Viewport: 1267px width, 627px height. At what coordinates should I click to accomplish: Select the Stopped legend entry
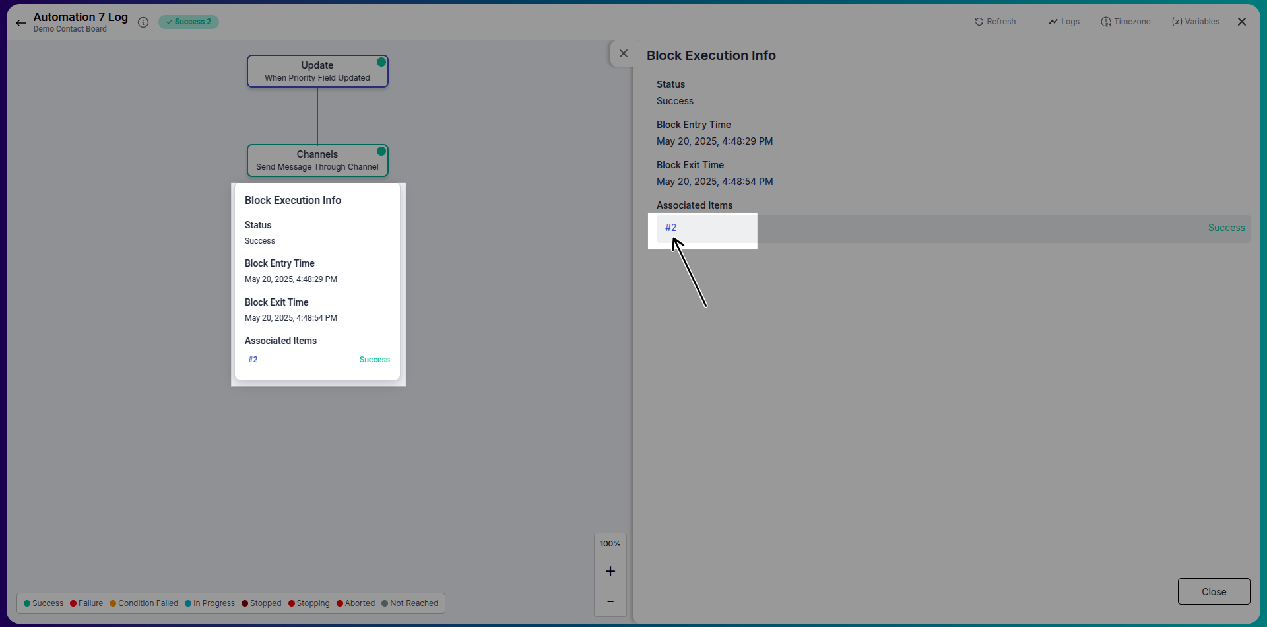point(261,603)
